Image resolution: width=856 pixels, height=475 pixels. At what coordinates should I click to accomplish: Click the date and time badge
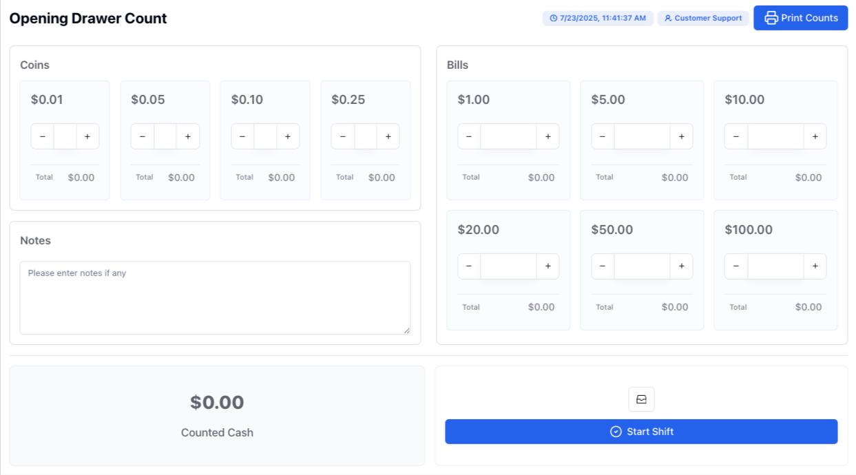(x=598, y=19)
